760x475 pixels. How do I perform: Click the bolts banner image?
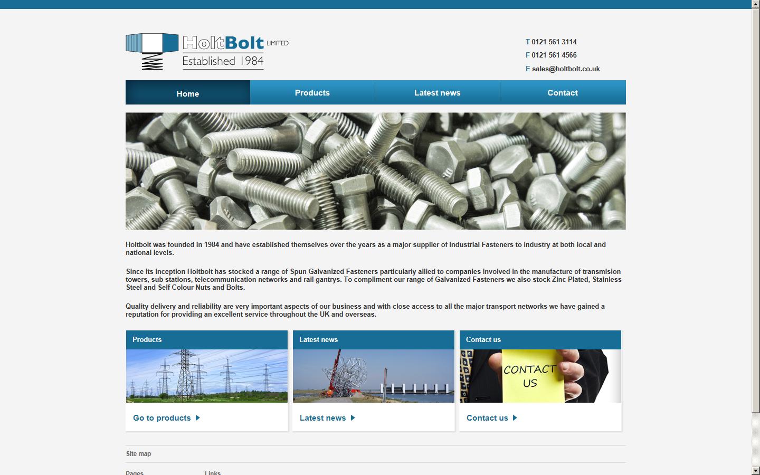[375, 171]
